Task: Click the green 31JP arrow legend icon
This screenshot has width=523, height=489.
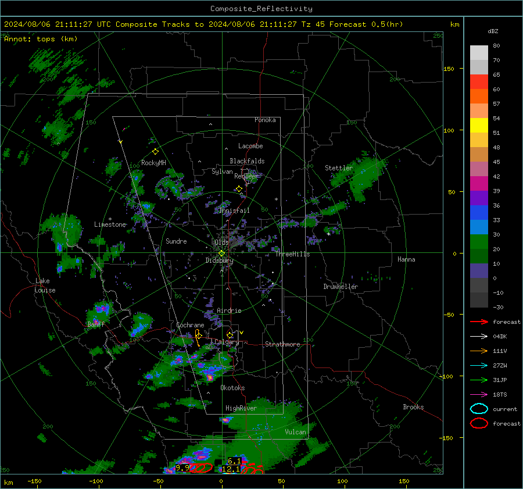Action: pyautogui.click(x=479, y=380)
